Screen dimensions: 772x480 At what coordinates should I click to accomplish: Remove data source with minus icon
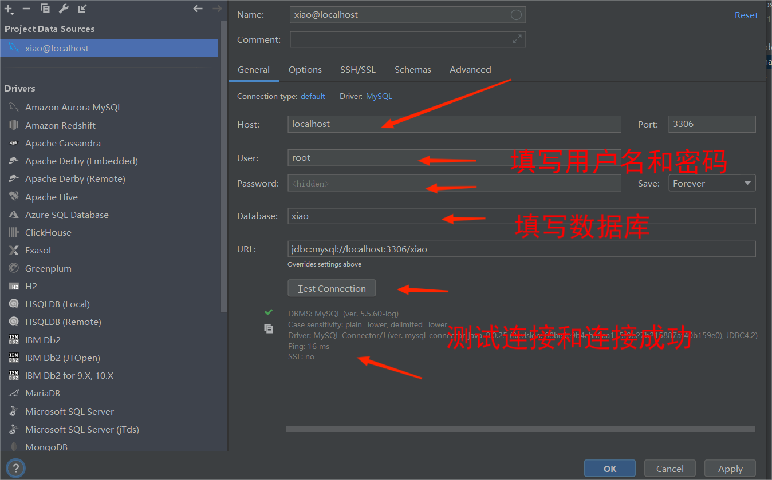coord(26,9)
